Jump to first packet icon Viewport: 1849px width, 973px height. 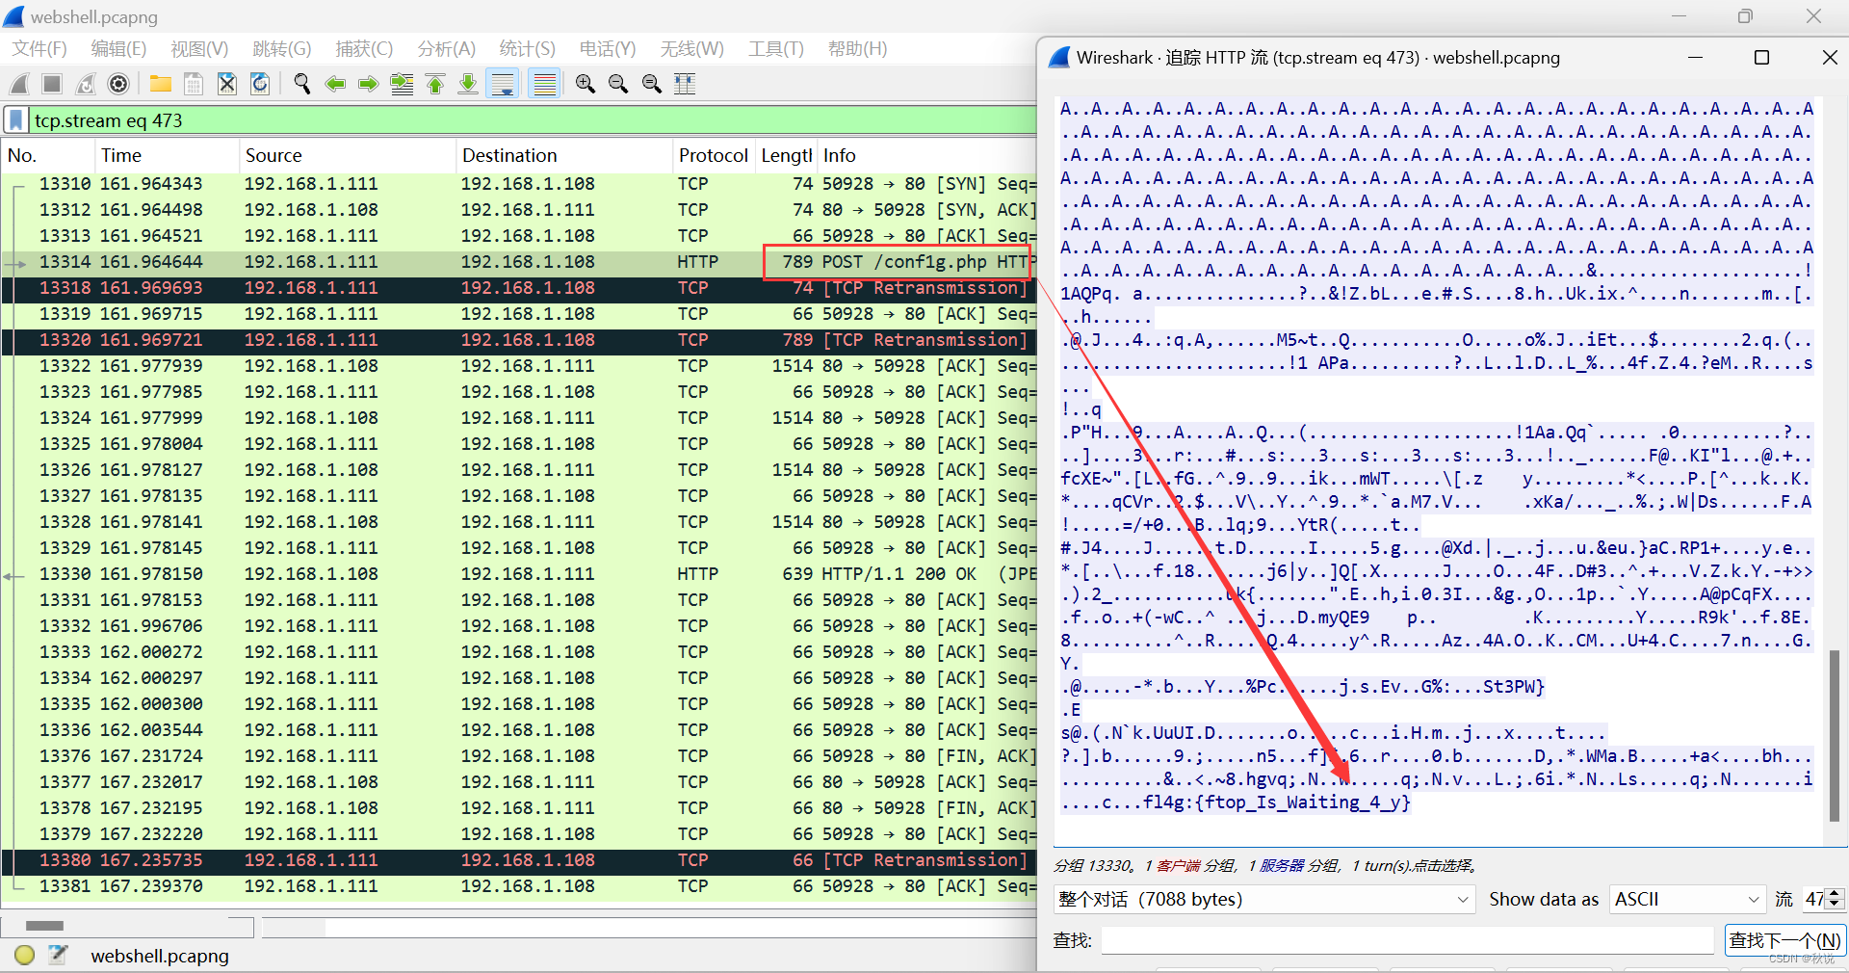coord(435,84)
